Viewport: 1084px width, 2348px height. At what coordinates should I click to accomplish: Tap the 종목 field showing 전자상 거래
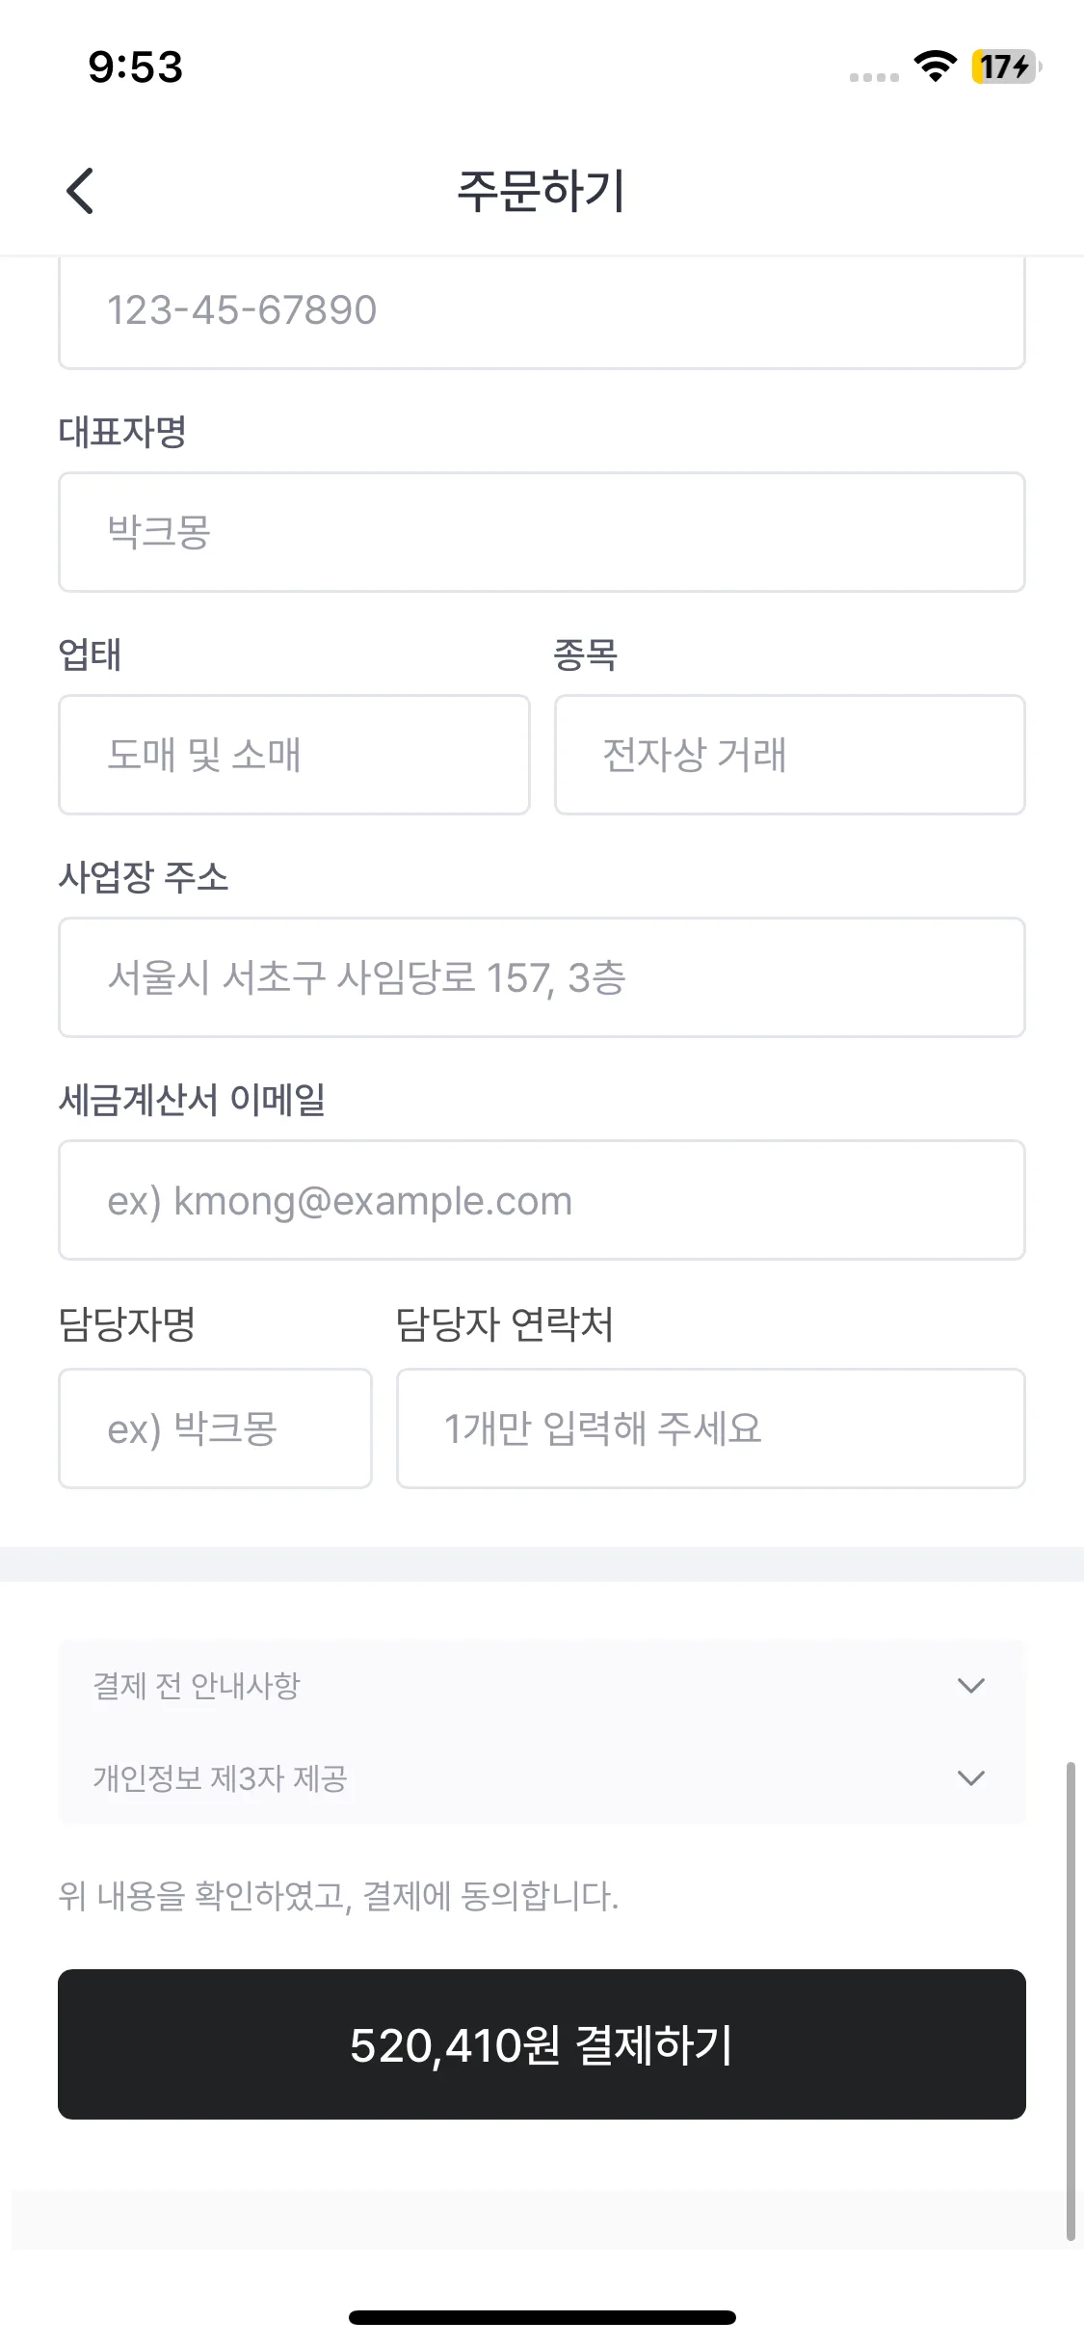tap(788, 755)
